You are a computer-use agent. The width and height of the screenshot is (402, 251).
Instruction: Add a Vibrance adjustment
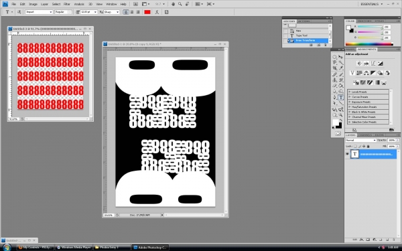[x=352, y=73]
